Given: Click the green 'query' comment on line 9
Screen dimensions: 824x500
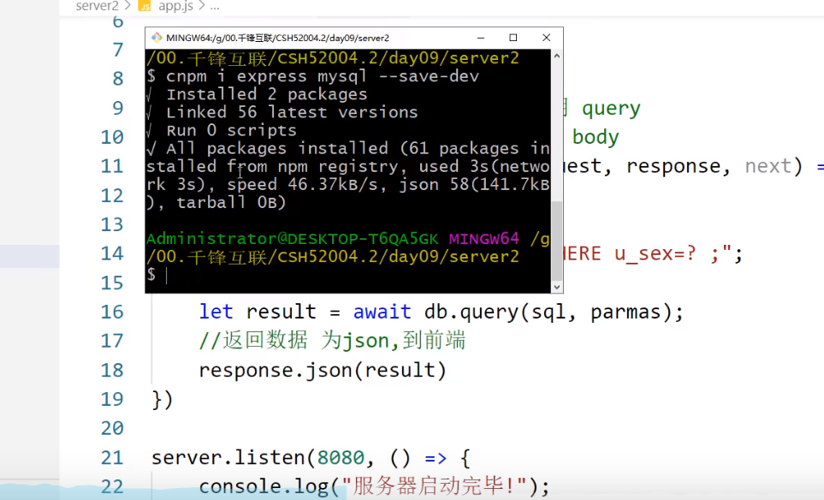Looking at the screenshot, I should point(611,109).
